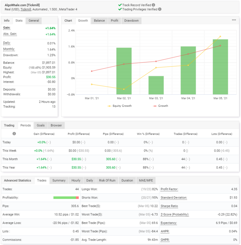Click the GHPR label
The image size is (241, 245).
pyautogui.click(x=165, y=240)
